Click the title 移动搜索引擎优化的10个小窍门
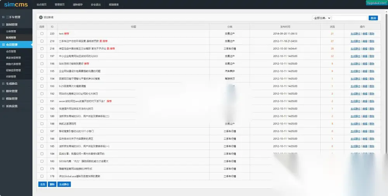The height and width of the screenshot is (196, 388). pyautogui.click(x=76, y=131)
